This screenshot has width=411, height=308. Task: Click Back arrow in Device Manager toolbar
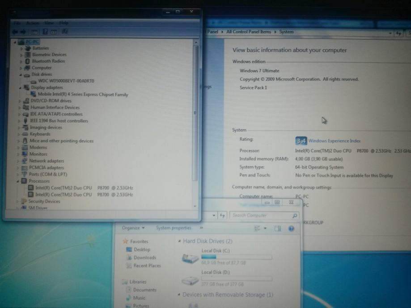15,32
